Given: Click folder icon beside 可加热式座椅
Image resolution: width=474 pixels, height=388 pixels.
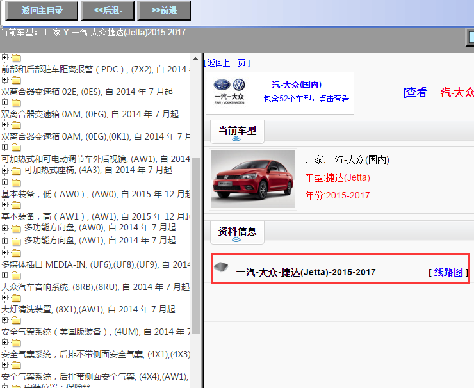Looking at the screenshot, I should [x=16, y=171].
